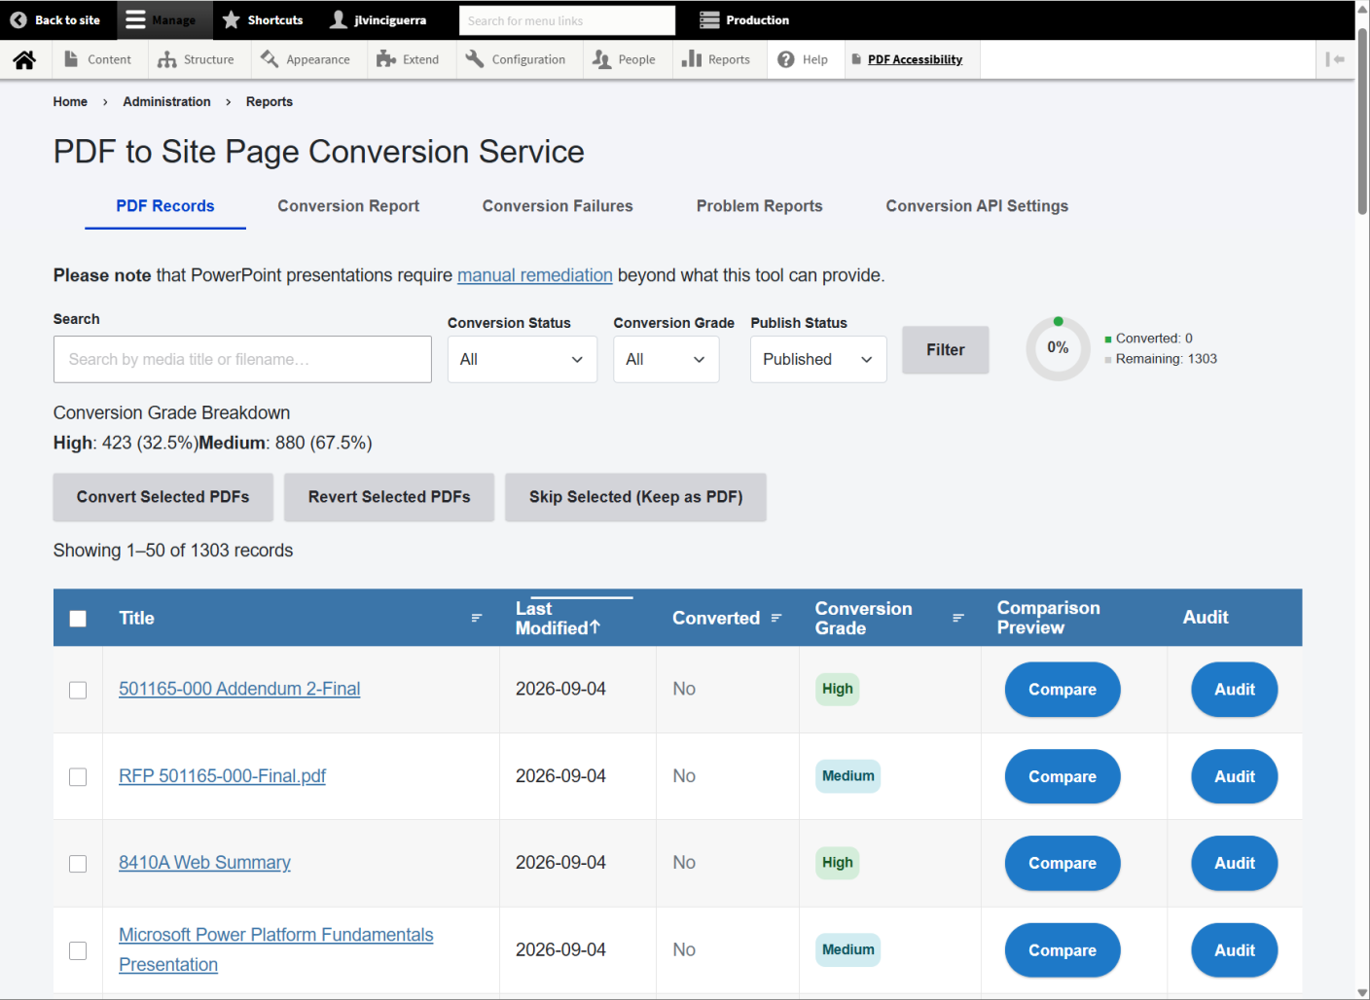
Task: Click the Filter button
Action: 946,350
